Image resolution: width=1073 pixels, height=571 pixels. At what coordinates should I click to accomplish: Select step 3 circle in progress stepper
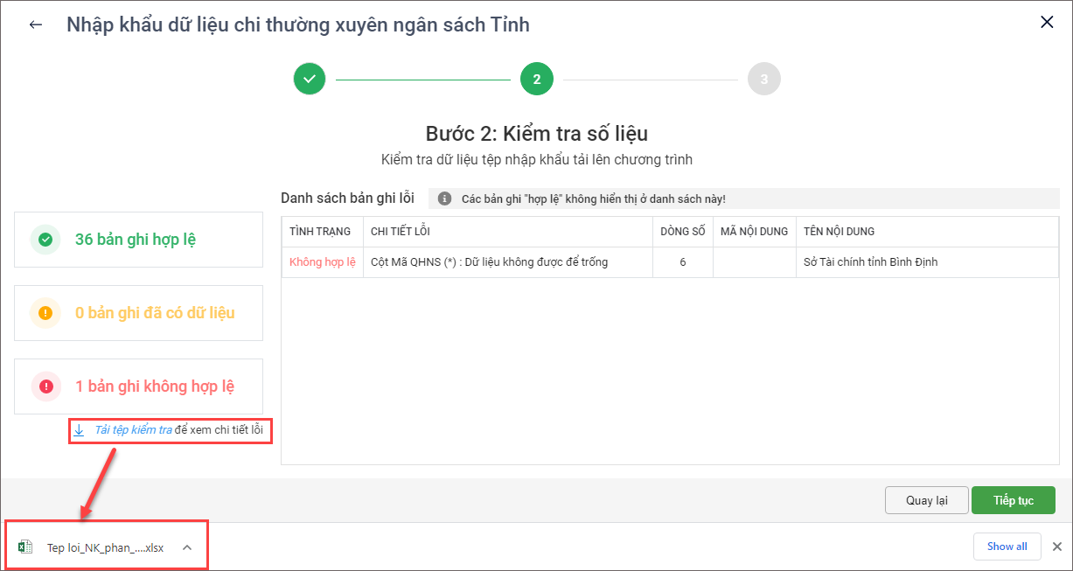763,79
